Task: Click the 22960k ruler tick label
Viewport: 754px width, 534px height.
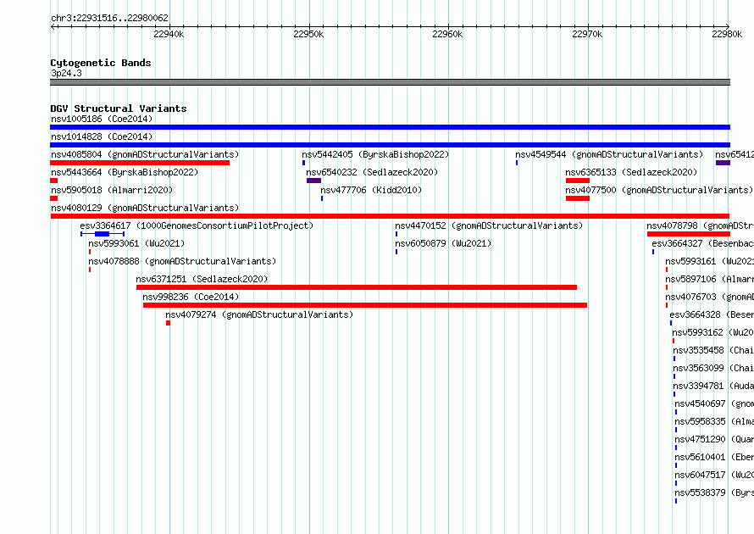Action: click(x=447, y=34)
